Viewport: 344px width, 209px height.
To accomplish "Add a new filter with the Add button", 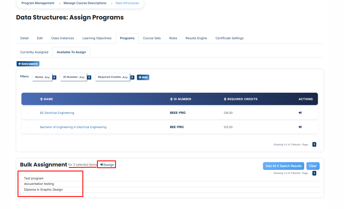I will 143,77.
